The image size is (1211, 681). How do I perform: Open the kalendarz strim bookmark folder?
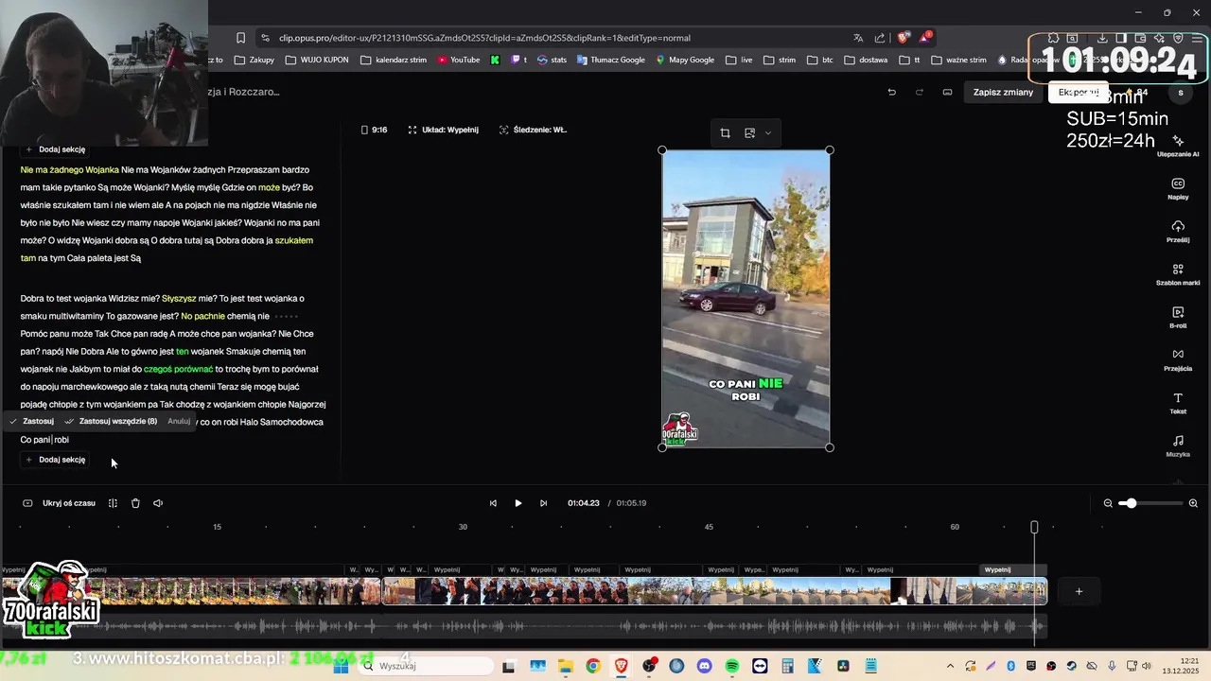pyautogui.click(x=394, y=60)
